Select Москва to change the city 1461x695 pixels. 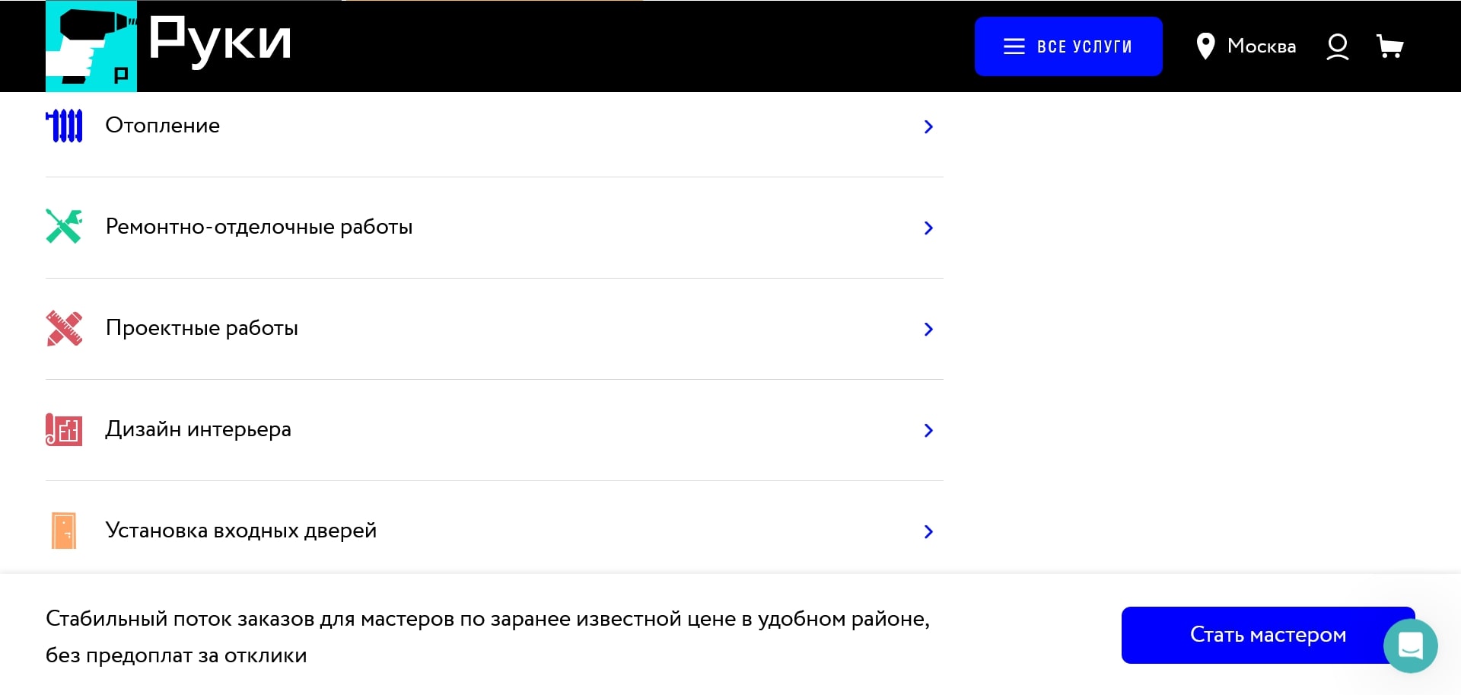1262,46
